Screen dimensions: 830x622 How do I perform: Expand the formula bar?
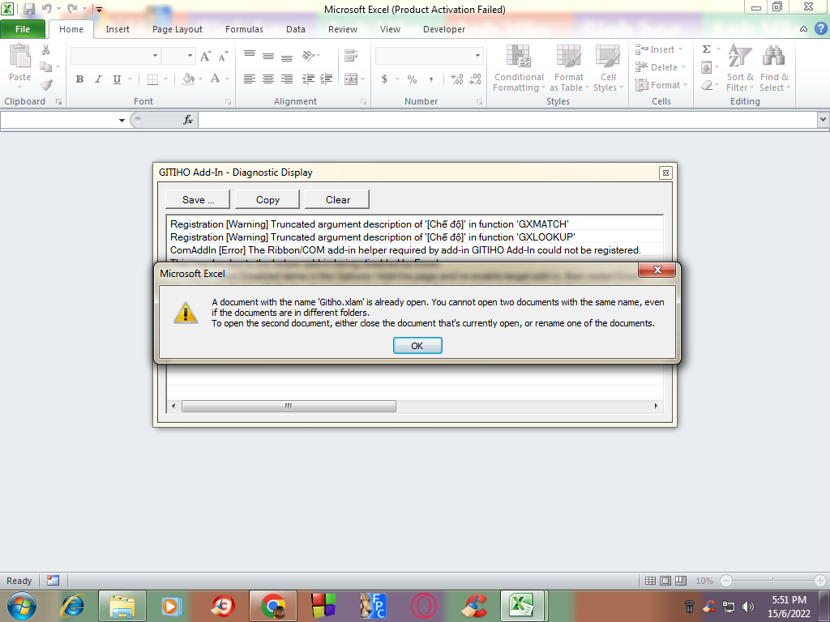click(x=823, y=120)
